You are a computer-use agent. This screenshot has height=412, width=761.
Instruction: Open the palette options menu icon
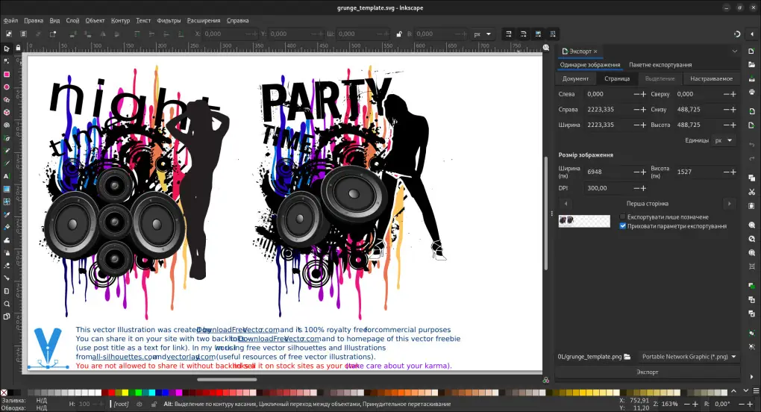[x=756, y=390]
